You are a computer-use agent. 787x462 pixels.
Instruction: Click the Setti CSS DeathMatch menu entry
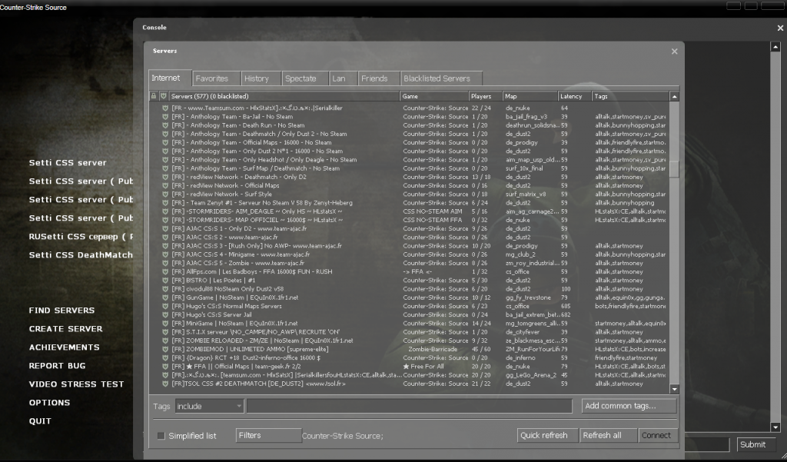[x=81, y=255]
